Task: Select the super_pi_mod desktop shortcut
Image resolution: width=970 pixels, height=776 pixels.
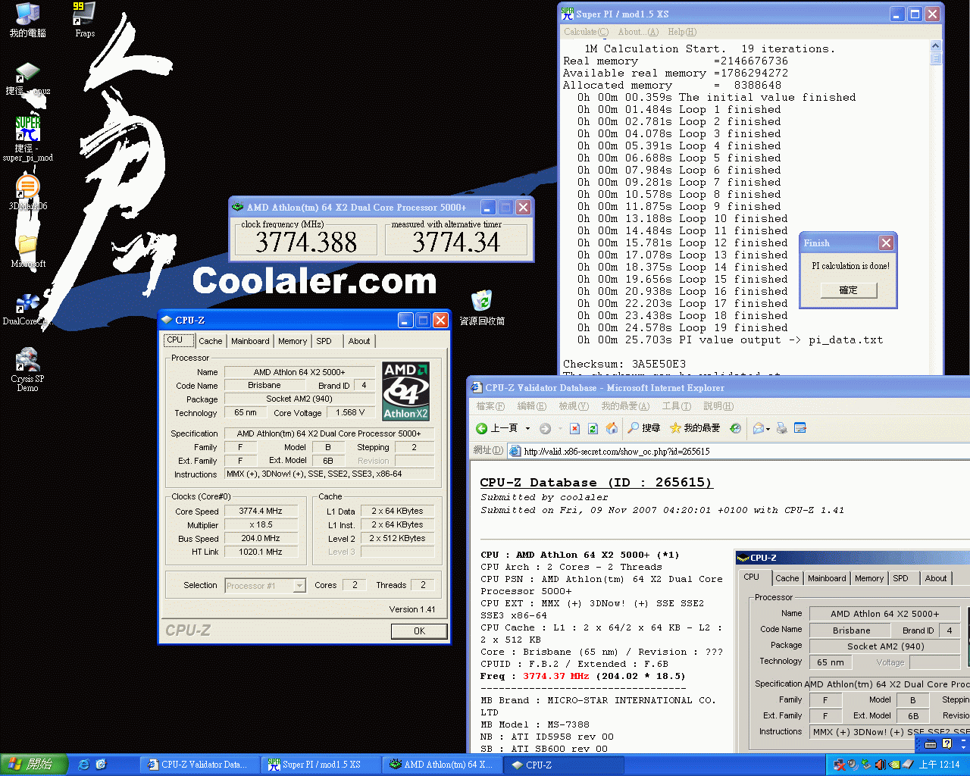Action: tap(28, 138)
